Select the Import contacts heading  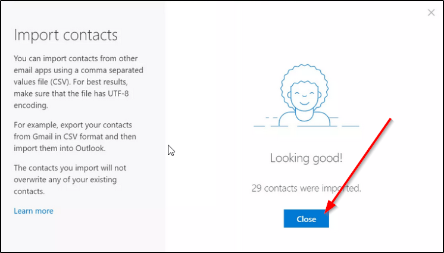click(65, 35)
